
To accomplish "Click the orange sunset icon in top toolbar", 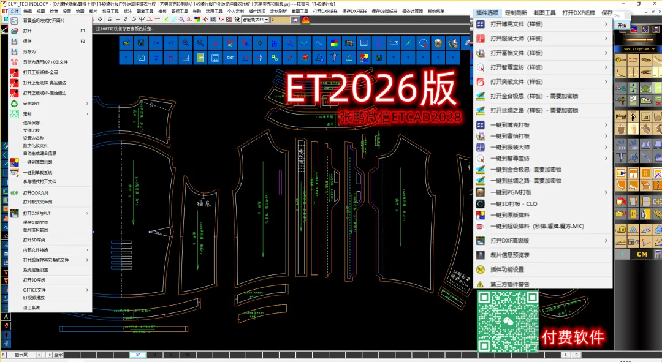I will [x=305, y=20].
